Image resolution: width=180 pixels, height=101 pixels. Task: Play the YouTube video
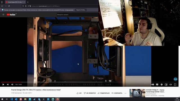(3, 84)
